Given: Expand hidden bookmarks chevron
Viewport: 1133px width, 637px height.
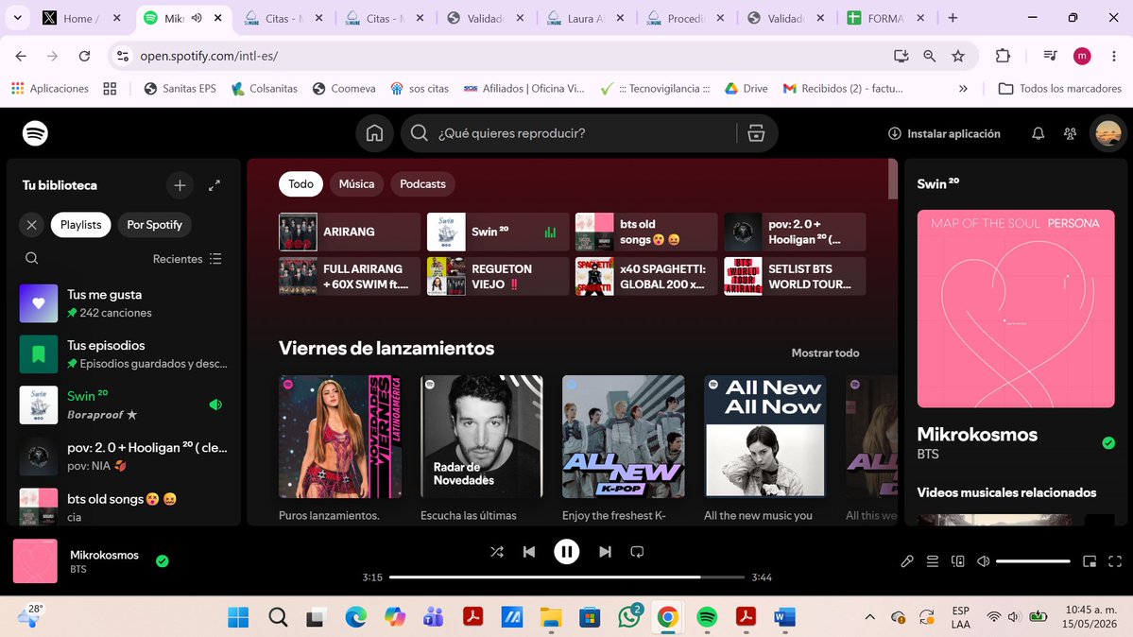Looking at the screenshot, I should pyautogui.click(x=963, y=88).
